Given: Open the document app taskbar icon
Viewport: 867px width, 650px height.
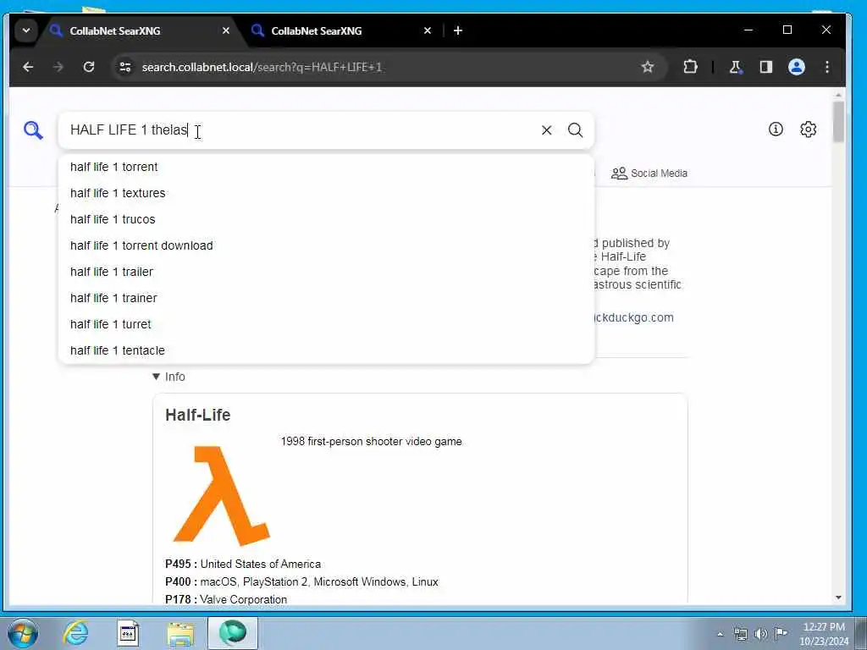Looking at the screenshot, I should point(128,633).
